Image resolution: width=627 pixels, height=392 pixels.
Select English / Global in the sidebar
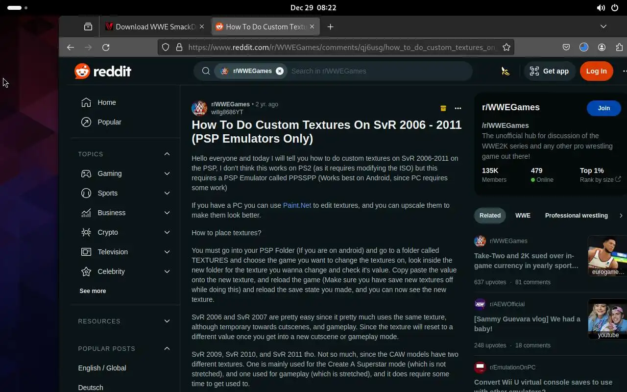[x=102, y=368]
